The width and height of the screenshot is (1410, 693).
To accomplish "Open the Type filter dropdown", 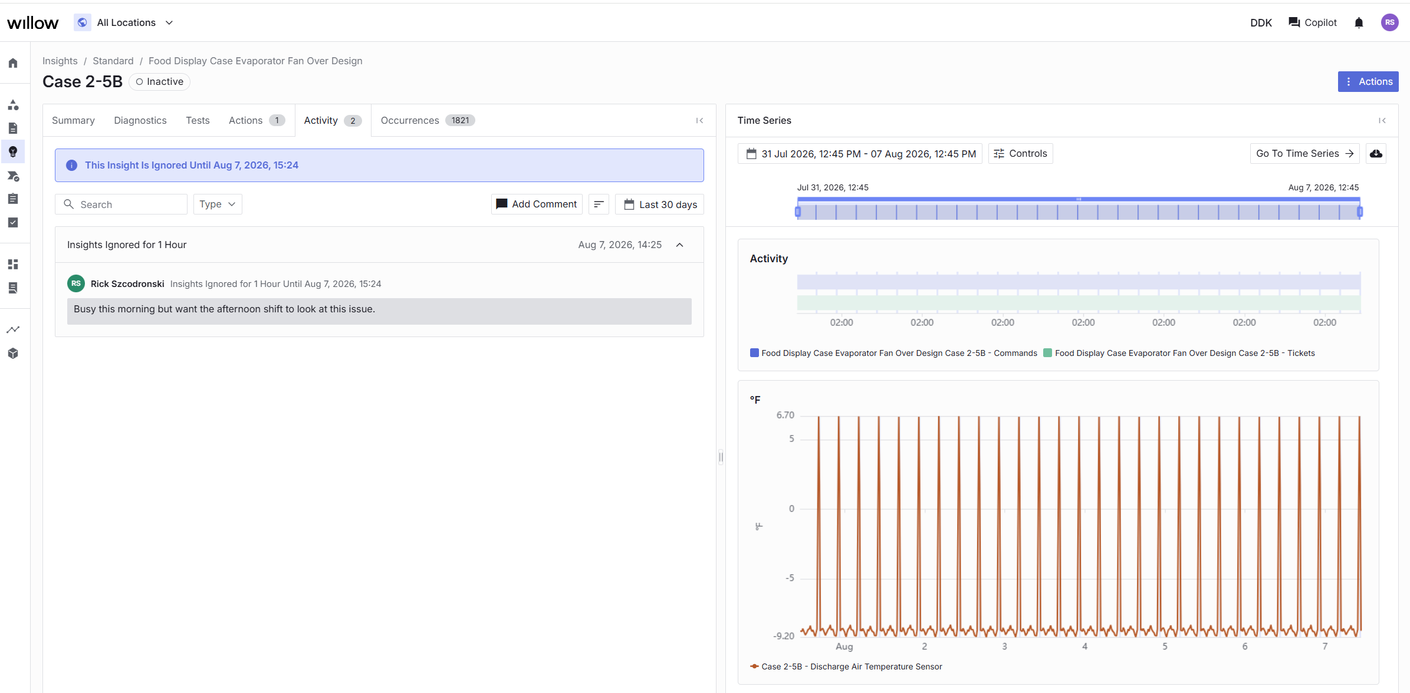I will coord(218,204).
